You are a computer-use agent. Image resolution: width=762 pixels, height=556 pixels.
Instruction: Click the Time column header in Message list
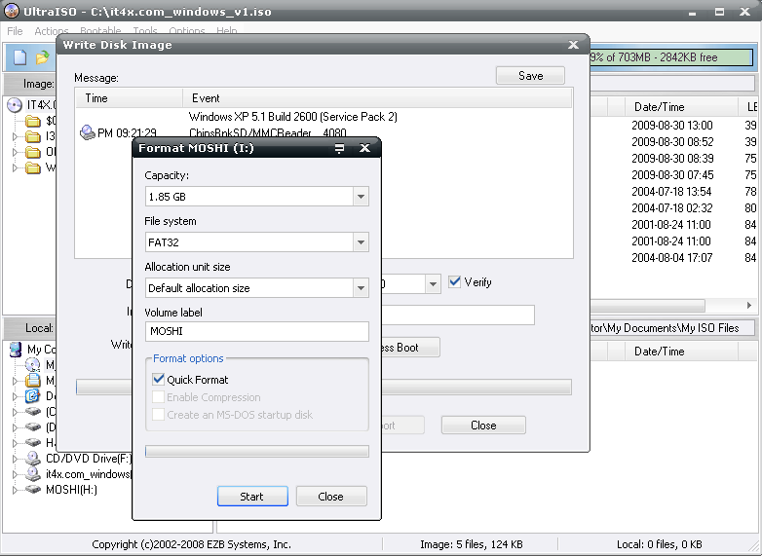(x=129, y=98)
